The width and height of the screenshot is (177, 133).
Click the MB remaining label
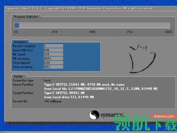pos(21,58)
